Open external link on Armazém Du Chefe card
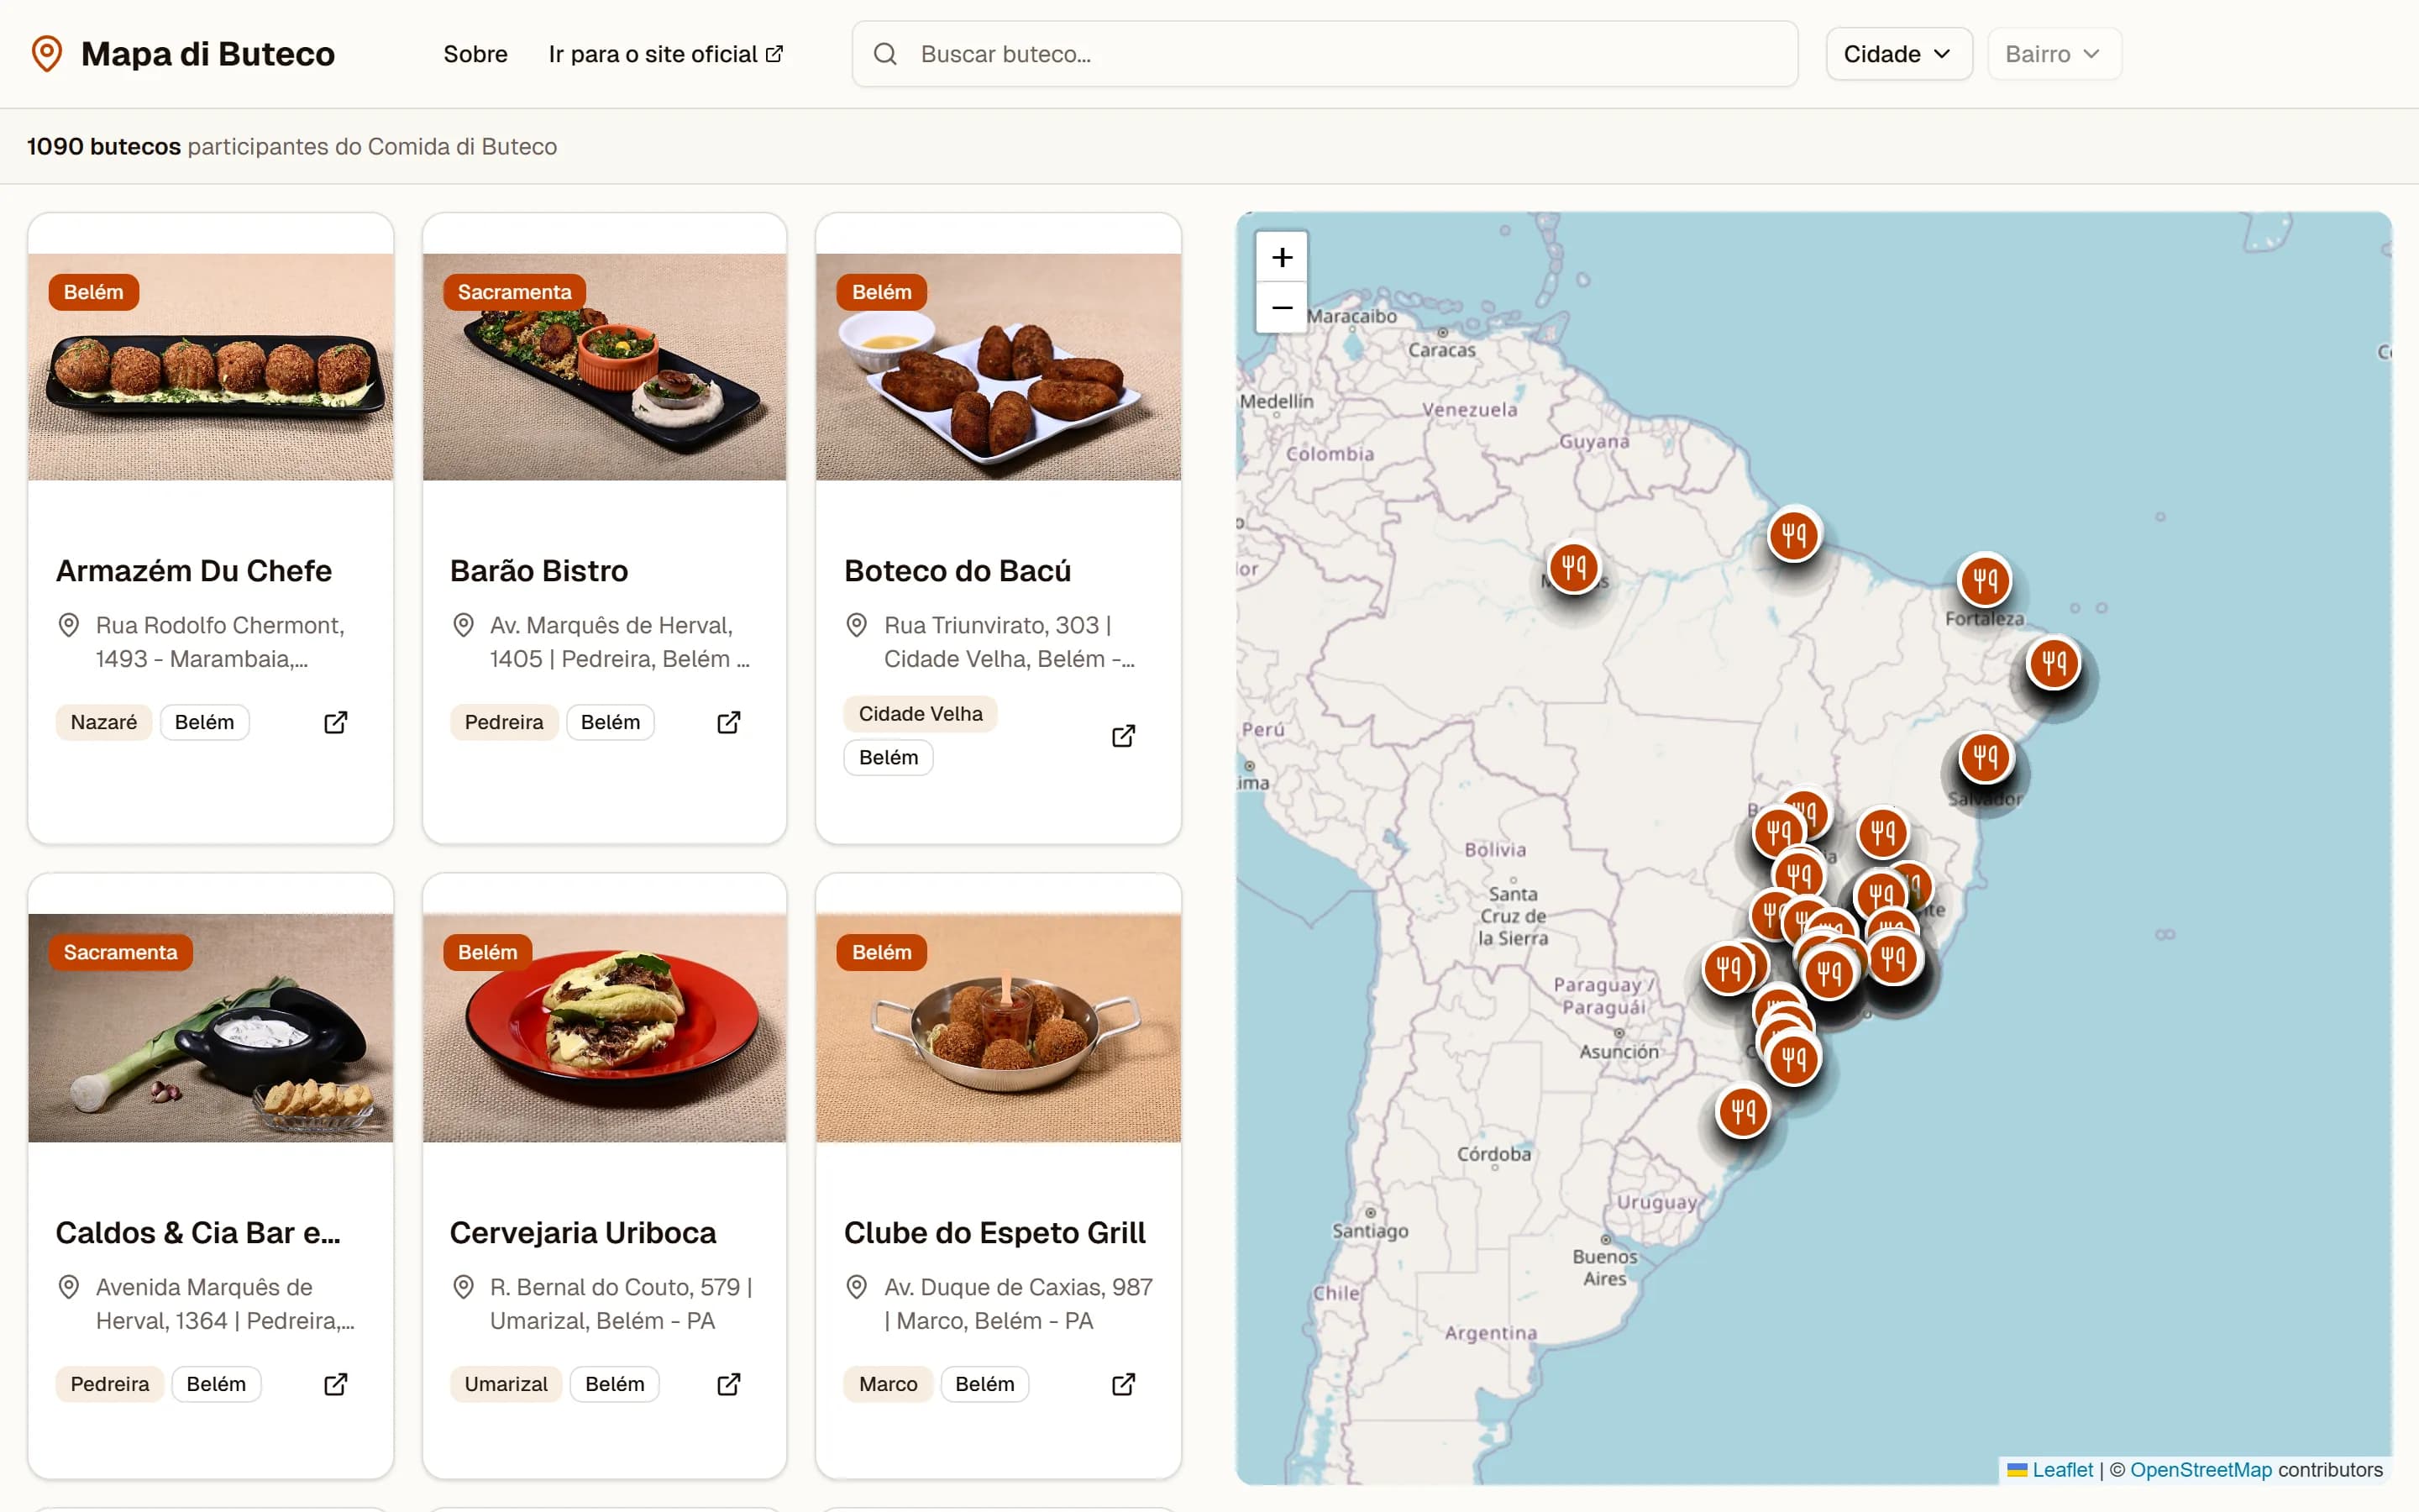Image resolution: width=2419 pixels, height=1512 pixels. [336, 722]
